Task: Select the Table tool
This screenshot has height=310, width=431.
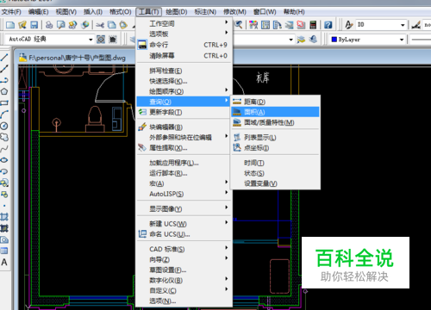Action: [4, 251]
